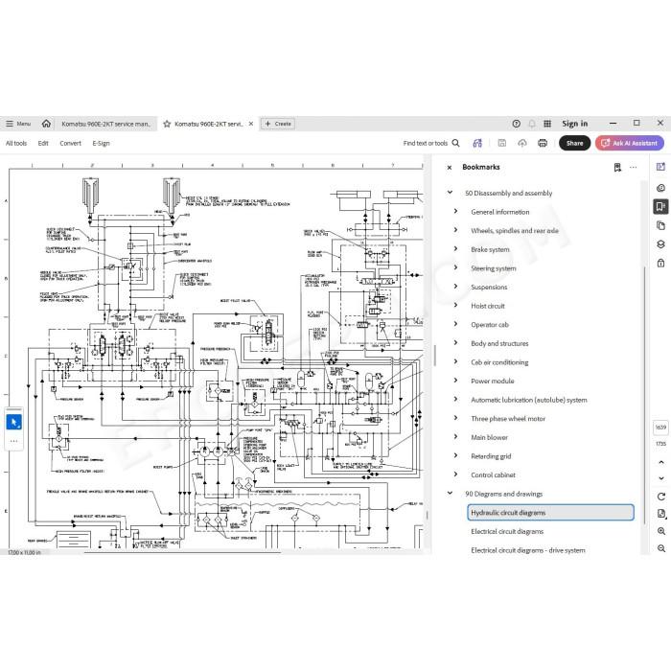The height and width of the screenshot is (671, 671).
Task: Open the Layers panel icon in right rail
Action: [x=660, y=244]
